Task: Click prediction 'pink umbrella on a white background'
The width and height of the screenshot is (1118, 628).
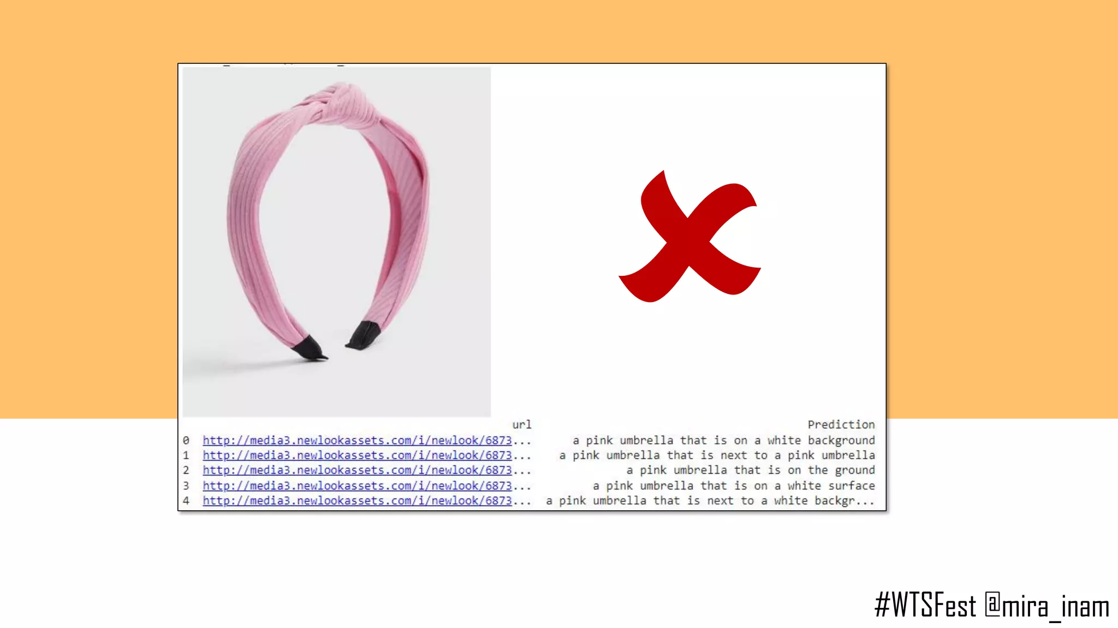Action: (x=723, y=440)
